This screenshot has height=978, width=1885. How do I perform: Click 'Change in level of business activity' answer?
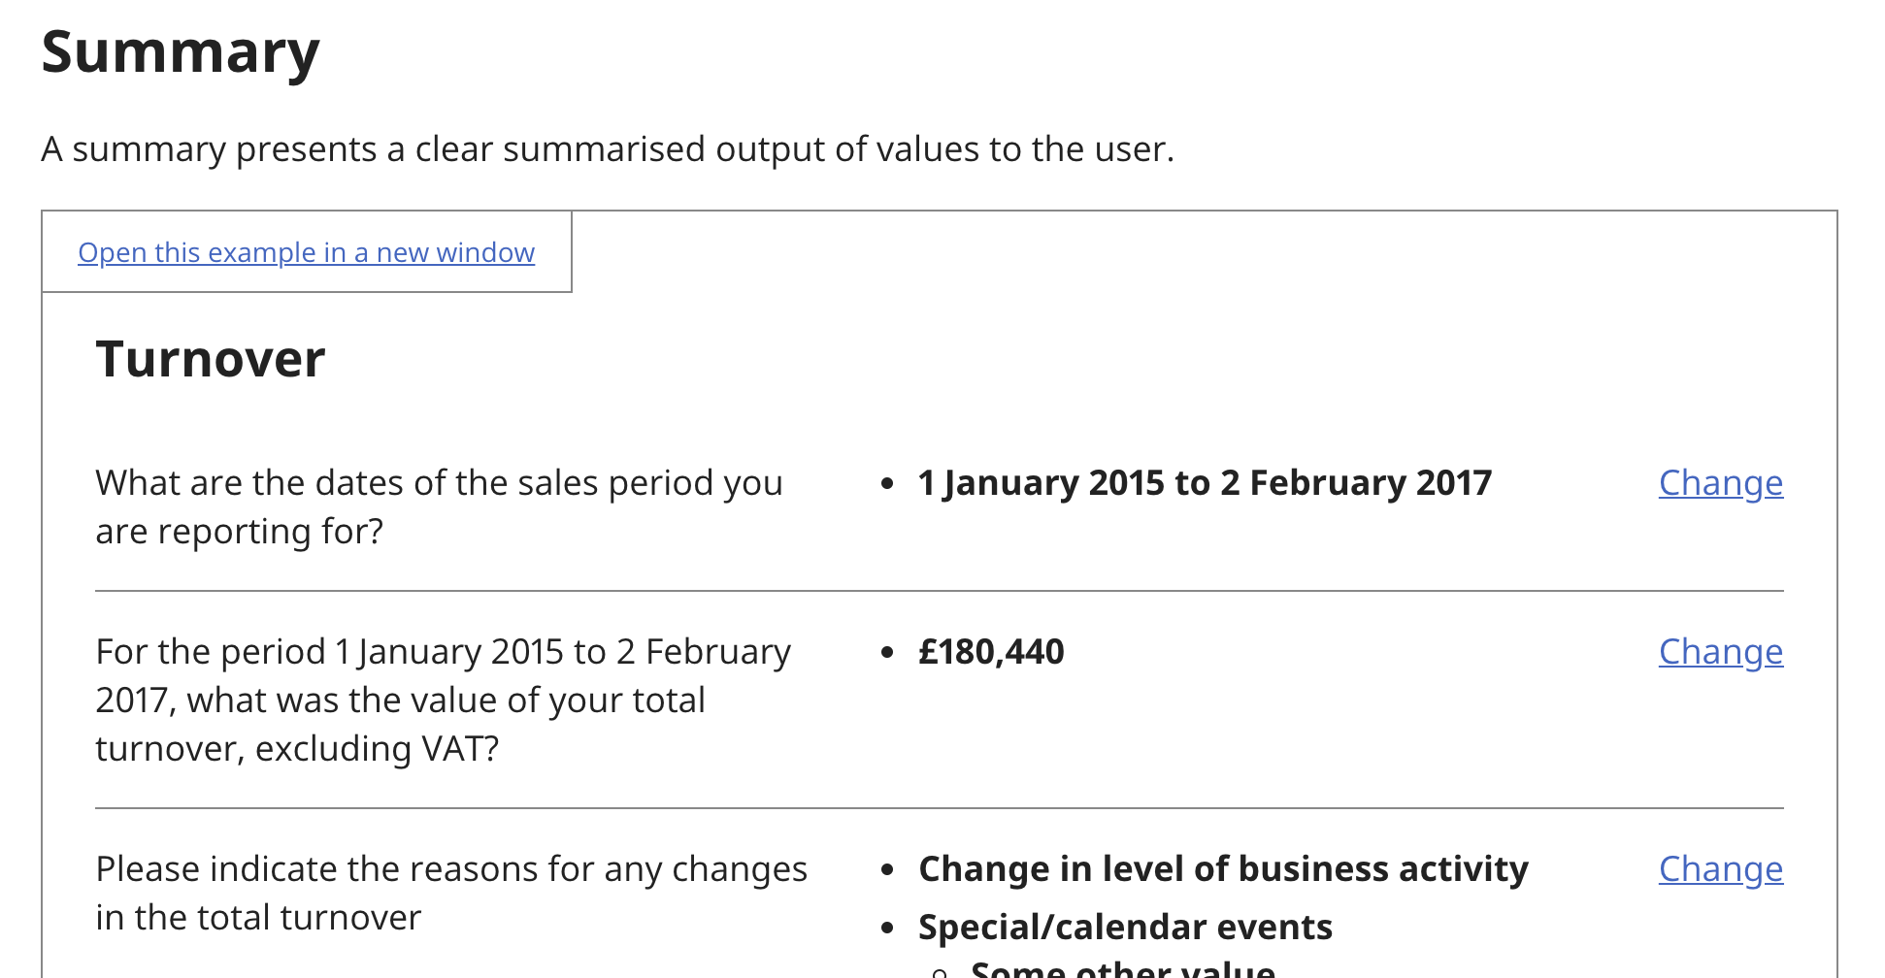(1223, 869)
